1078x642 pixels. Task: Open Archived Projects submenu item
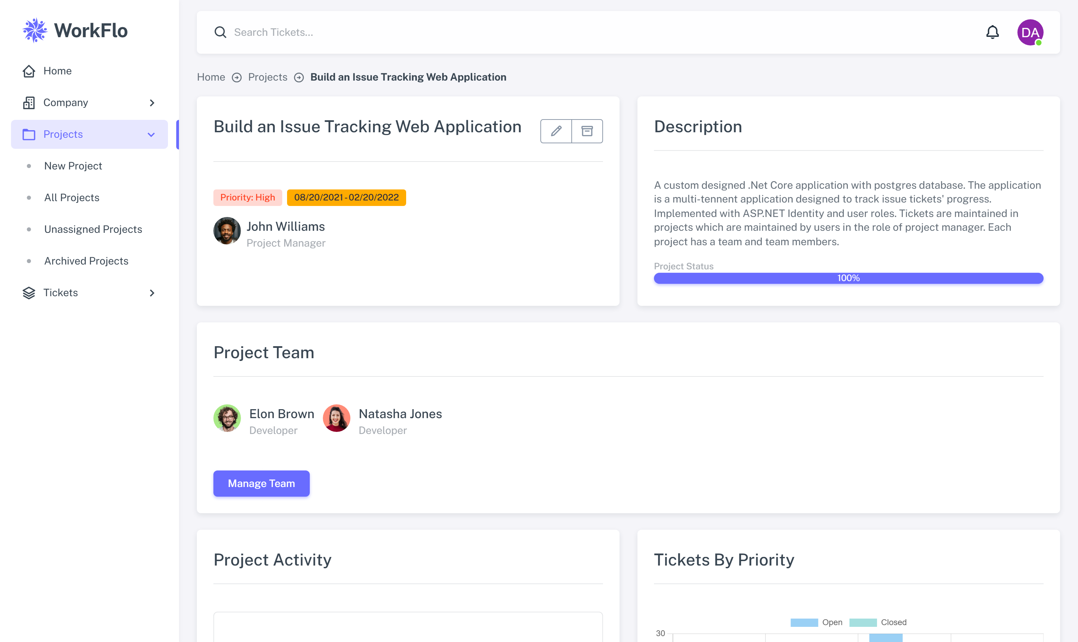(86, 261)
